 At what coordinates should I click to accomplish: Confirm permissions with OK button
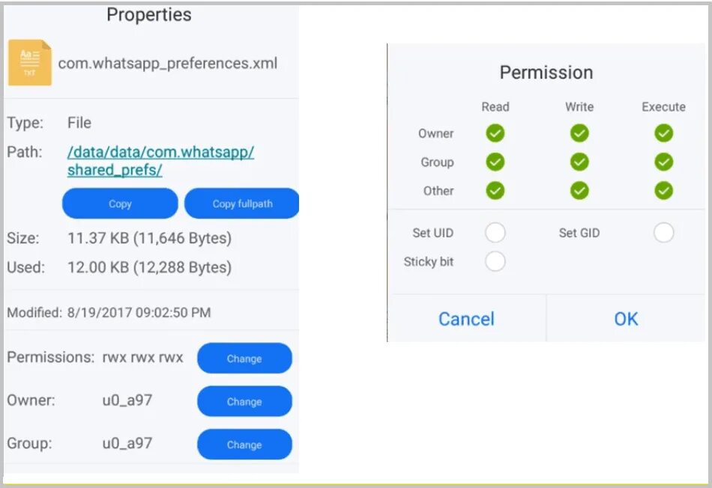(626, 319)
